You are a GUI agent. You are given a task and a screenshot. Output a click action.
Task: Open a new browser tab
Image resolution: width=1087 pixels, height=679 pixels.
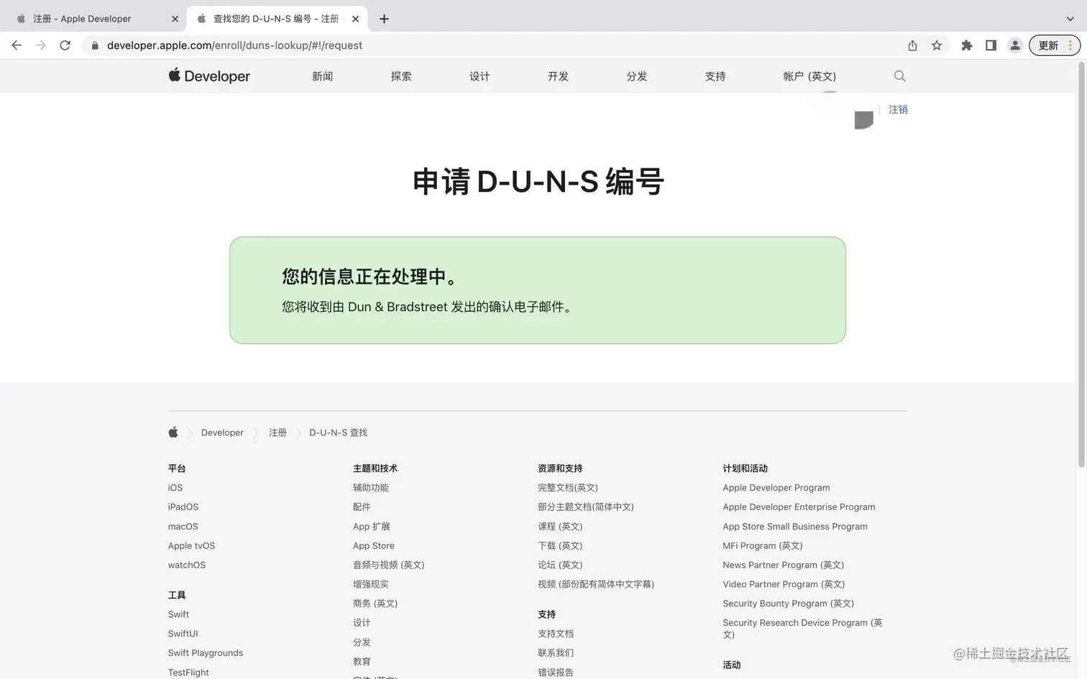(384, 19)
